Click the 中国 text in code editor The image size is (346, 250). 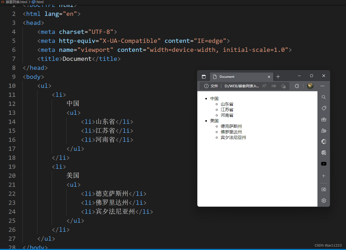[73, 103]
